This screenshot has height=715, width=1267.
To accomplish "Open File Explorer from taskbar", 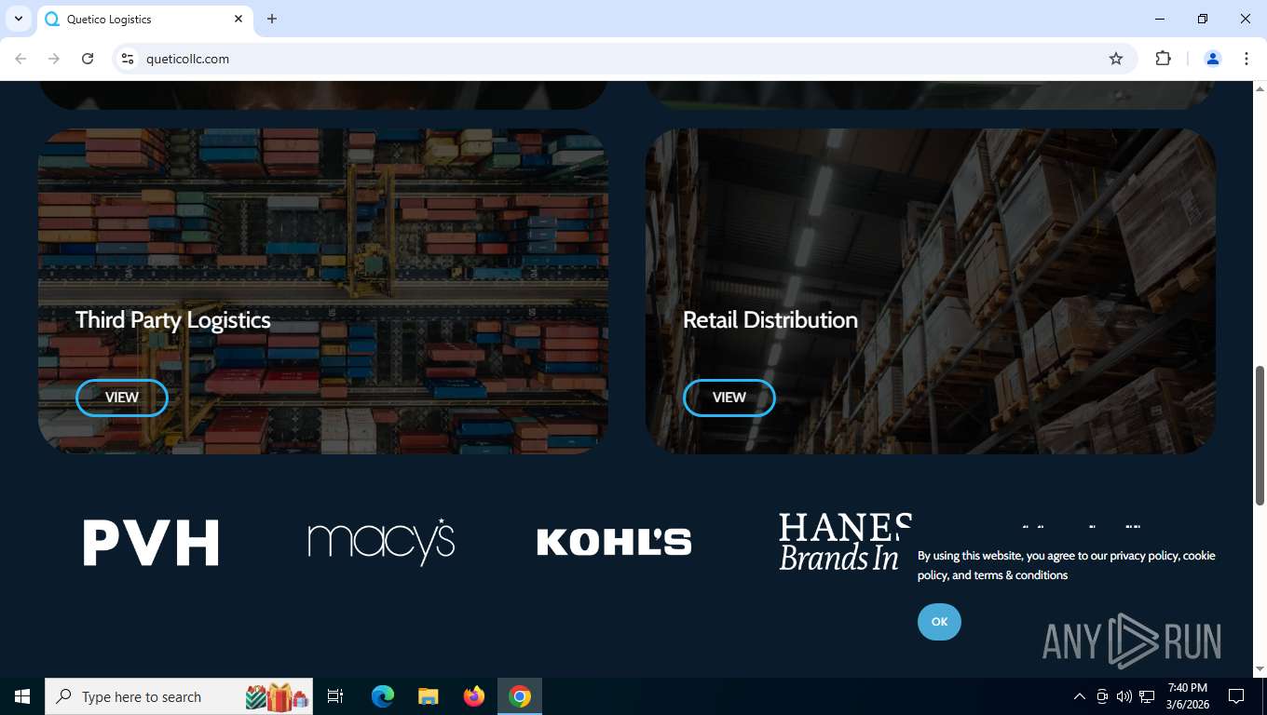I will (429, 696).
